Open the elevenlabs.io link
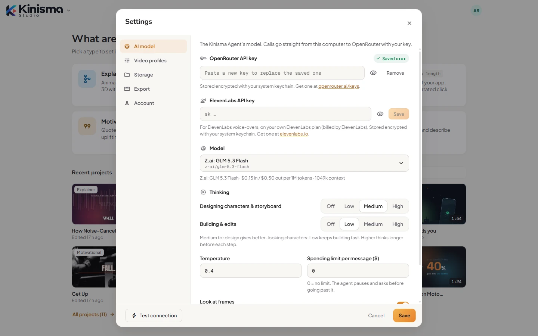The width and height of the screenshot is (538, 336). (x=294, y=134)
